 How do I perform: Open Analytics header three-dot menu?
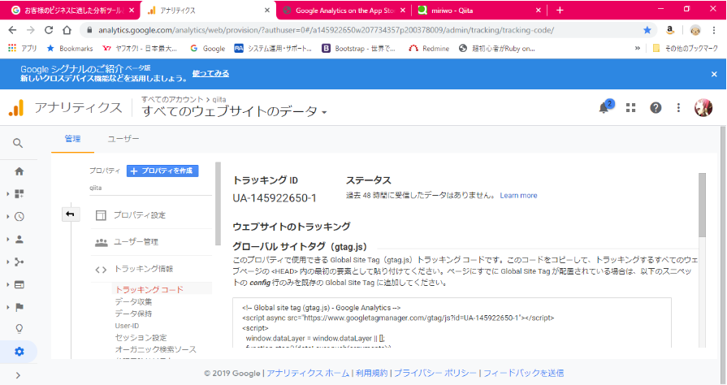pos(678,107)
